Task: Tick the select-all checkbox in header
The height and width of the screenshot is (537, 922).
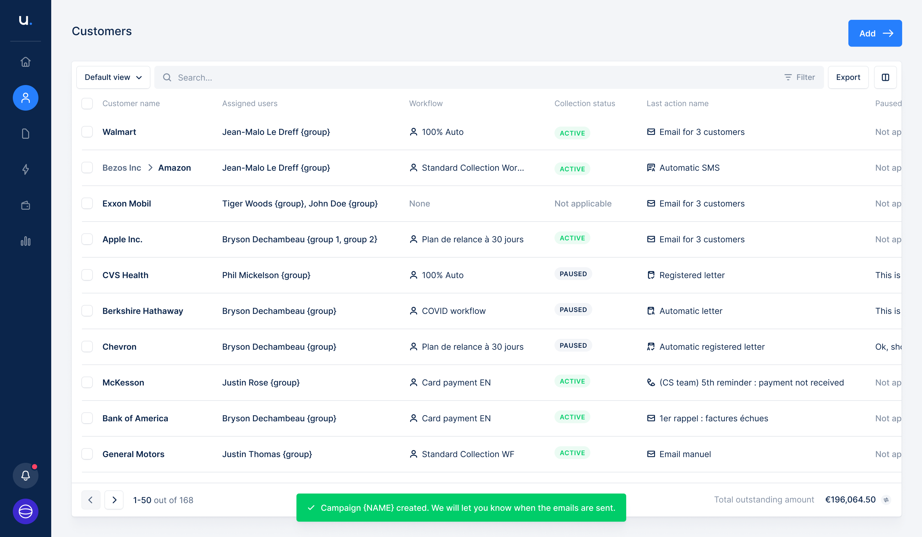Action: coord(87,103)
